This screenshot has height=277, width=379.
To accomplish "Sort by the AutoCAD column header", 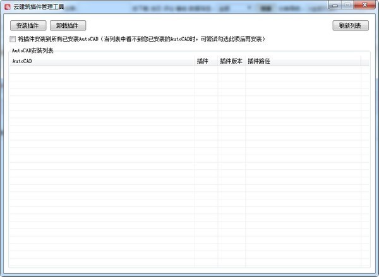I will (102, 61).
